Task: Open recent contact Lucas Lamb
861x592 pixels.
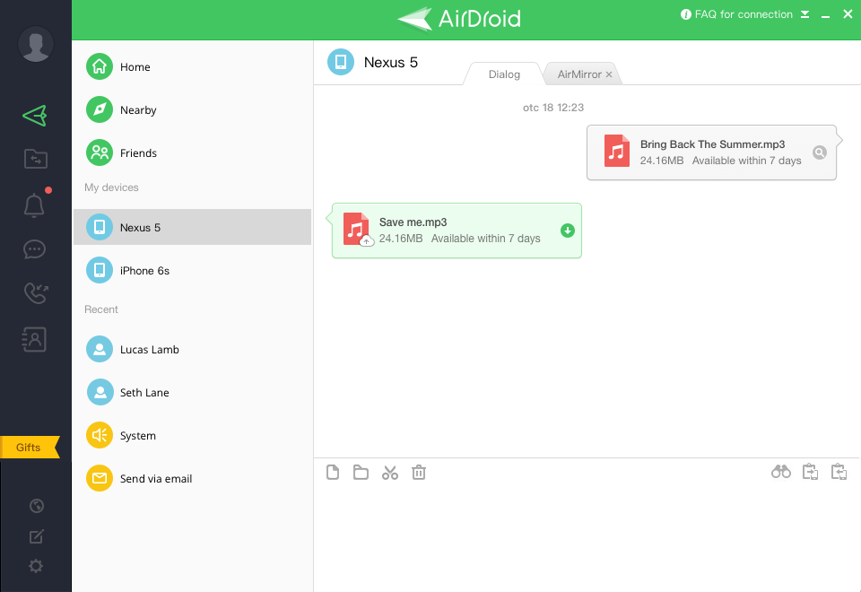Action: tap(192, 349)
